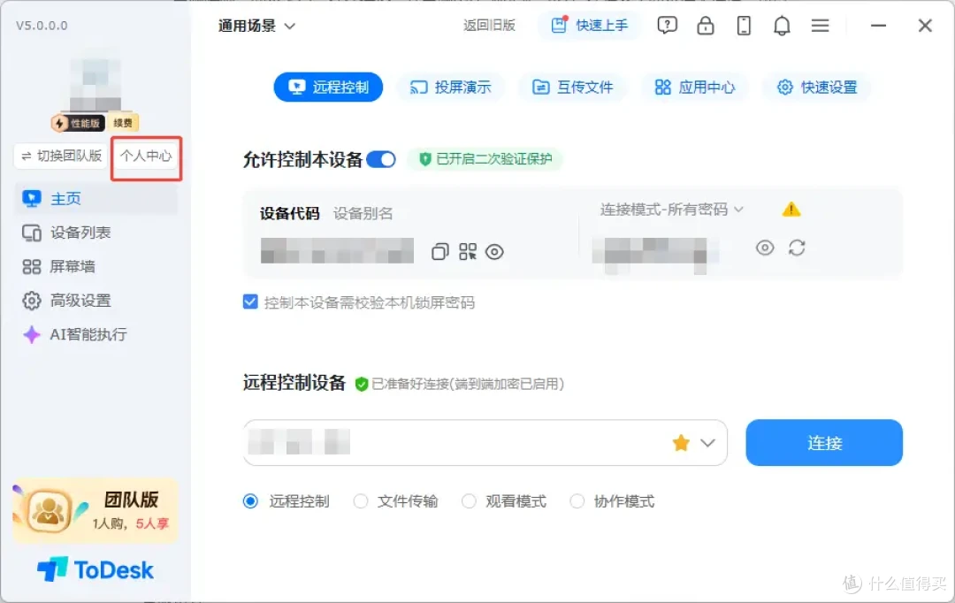Click the performance edition lightning badge

(77, 123)
